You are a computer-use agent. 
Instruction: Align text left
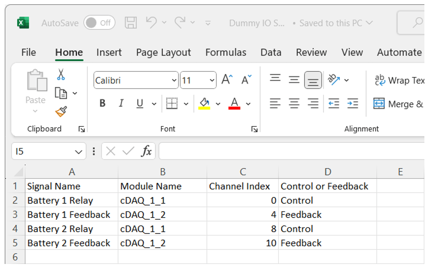(275, 104)
